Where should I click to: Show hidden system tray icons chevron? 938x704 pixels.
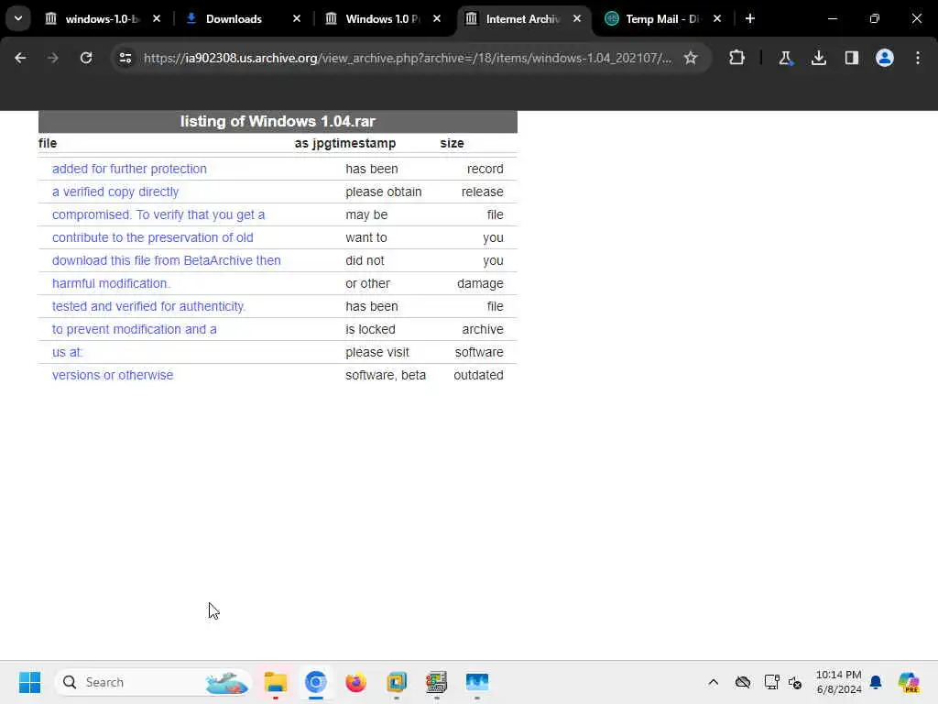713,682
